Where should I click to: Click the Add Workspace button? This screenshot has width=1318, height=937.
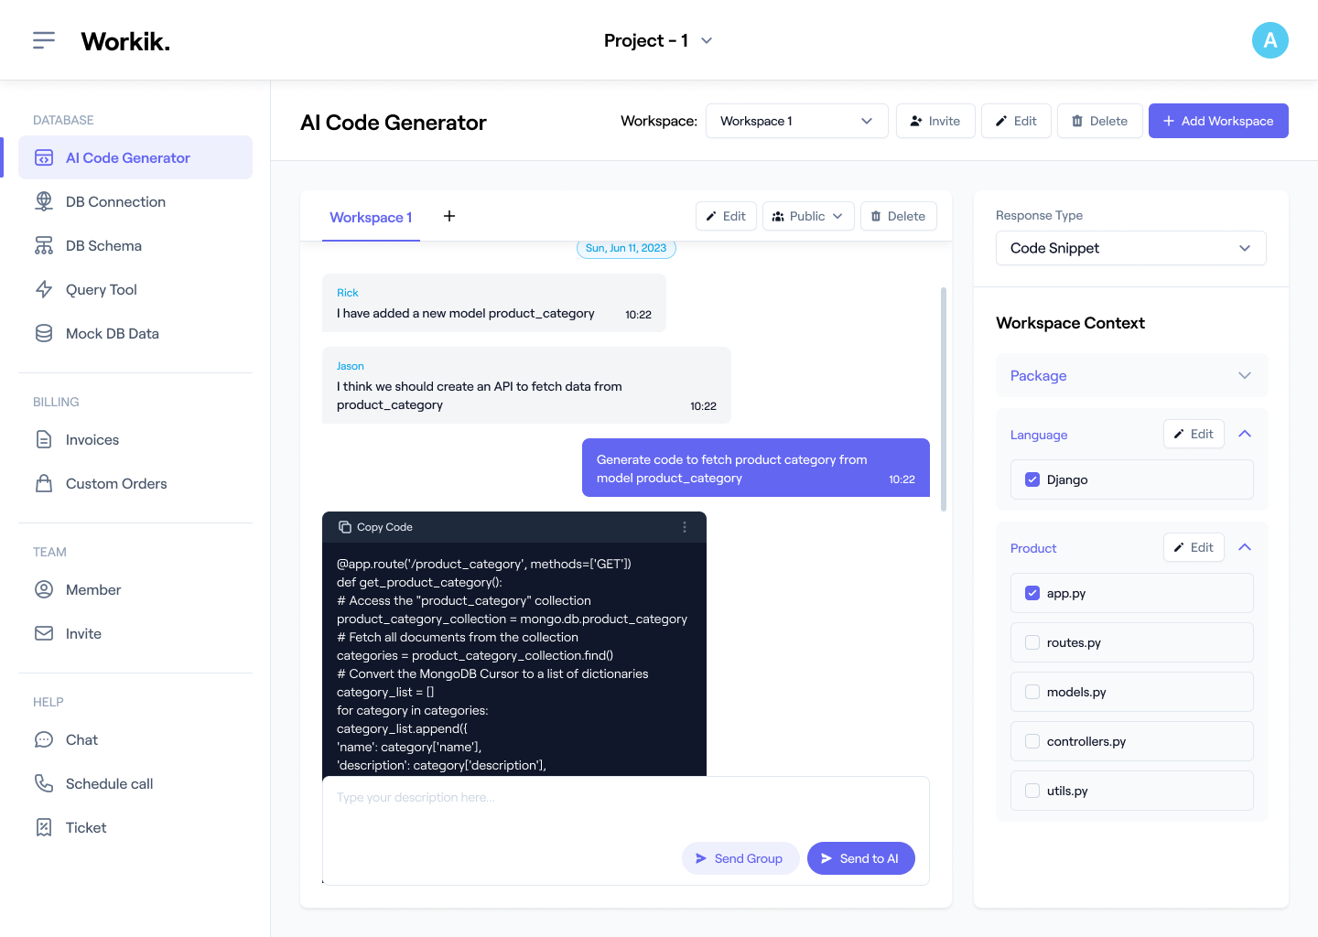click(x=1217, y=120)
